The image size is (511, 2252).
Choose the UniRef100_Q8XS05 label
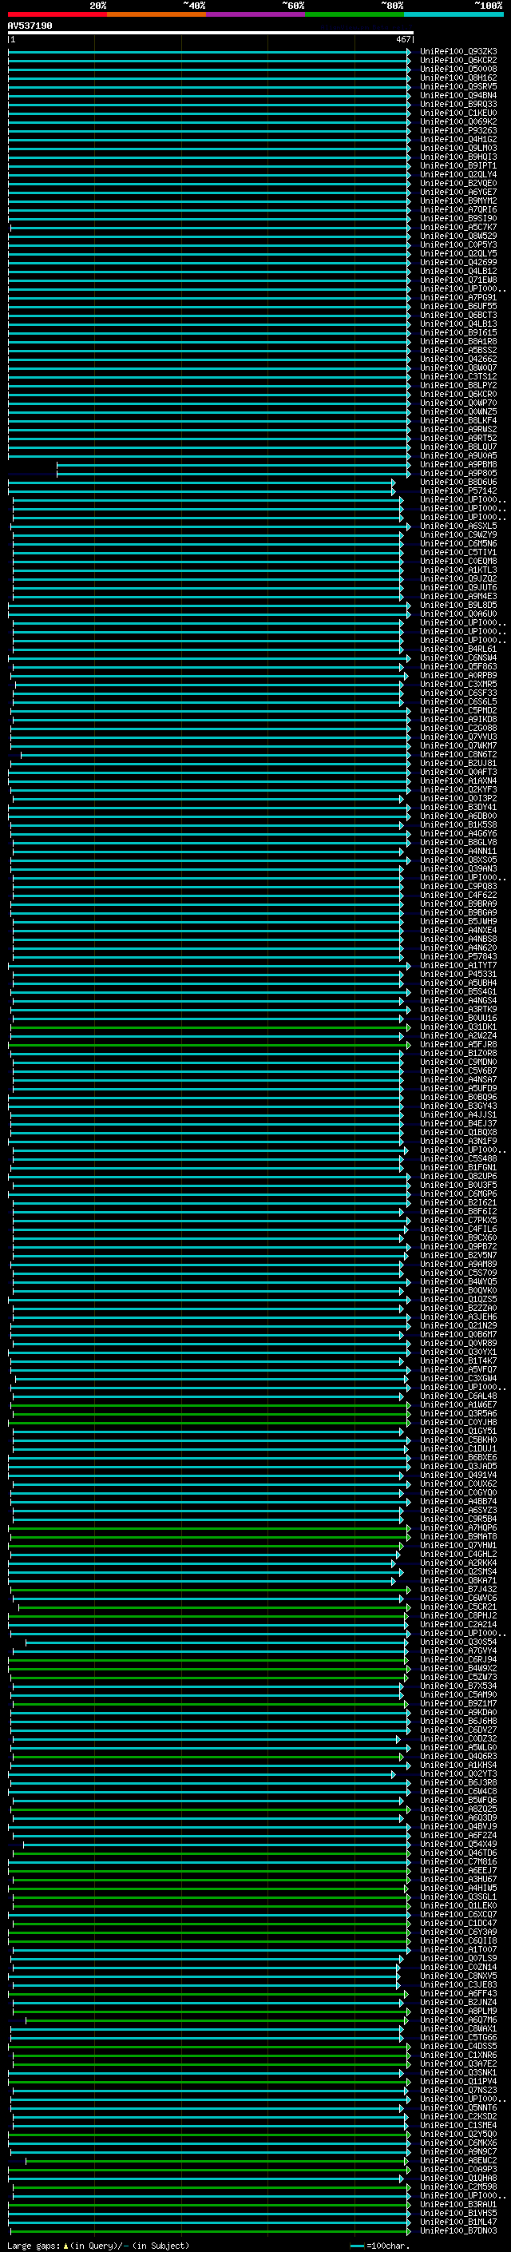point(458,860)
